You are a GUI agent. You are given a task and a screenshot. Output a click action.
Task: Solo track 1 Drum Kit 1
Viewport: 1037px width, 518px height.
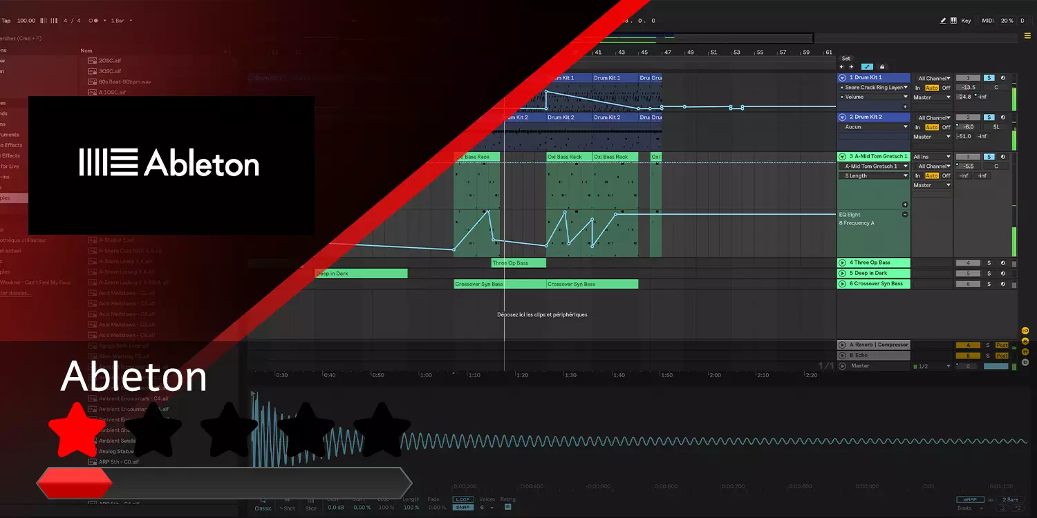(989, 78)
